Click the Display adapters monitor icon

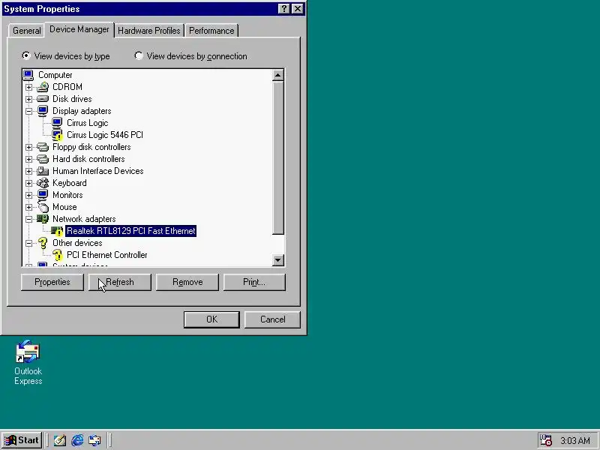(x=43, y=111)
